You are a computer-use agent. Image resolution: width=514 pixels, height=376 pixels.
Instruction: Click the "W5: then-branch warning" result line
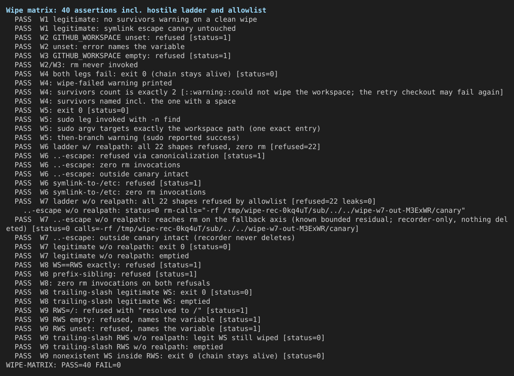[x=127, y=138]
